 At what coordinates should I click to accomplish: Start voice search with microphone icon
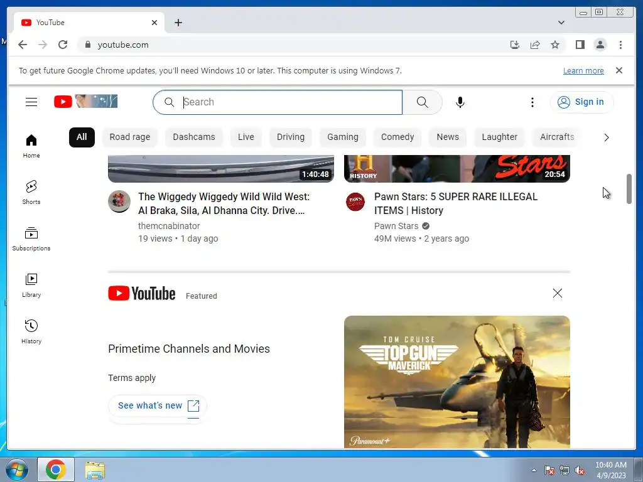460,102
